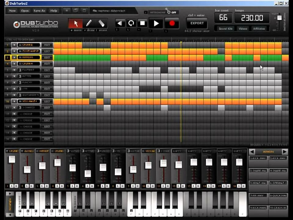The height and width of the screenshot is (220, 293).
Task: Grab the mixer channel 6 HITTER fader
Action: [x=88, y=174]
